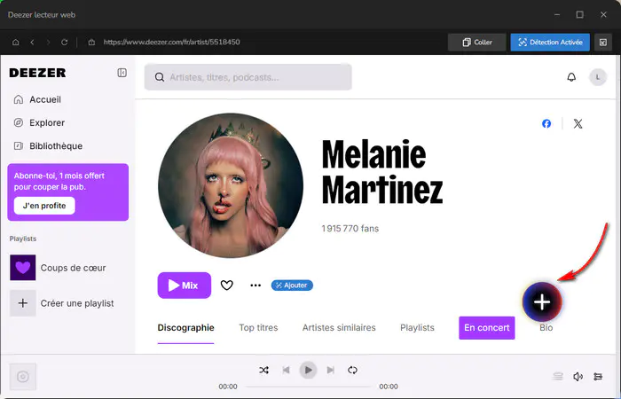Click the collapse window icon at toolbar end
The width and height of the screenshot is (621, 399).
[602, 42]
